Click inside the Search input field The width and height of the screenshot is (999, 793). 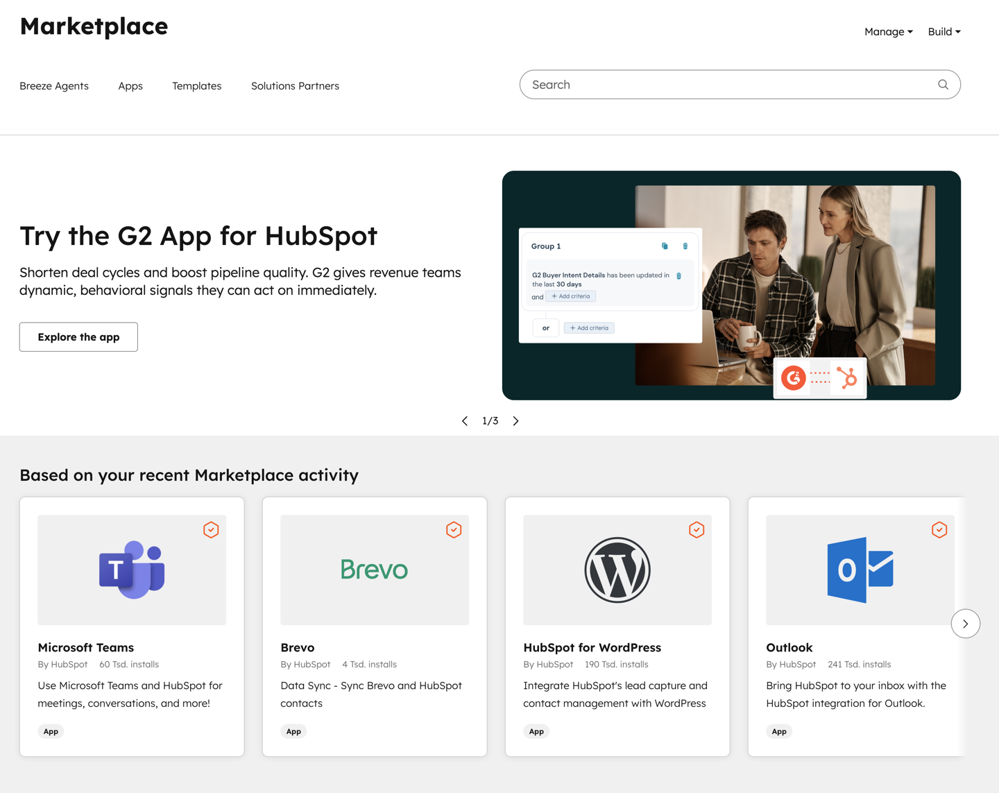click(694, 84)
